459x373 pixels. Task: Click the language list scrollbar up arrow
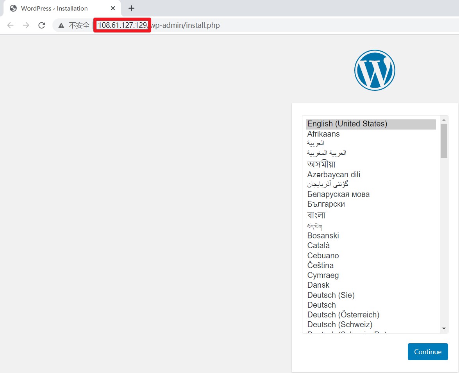point(444,120)
